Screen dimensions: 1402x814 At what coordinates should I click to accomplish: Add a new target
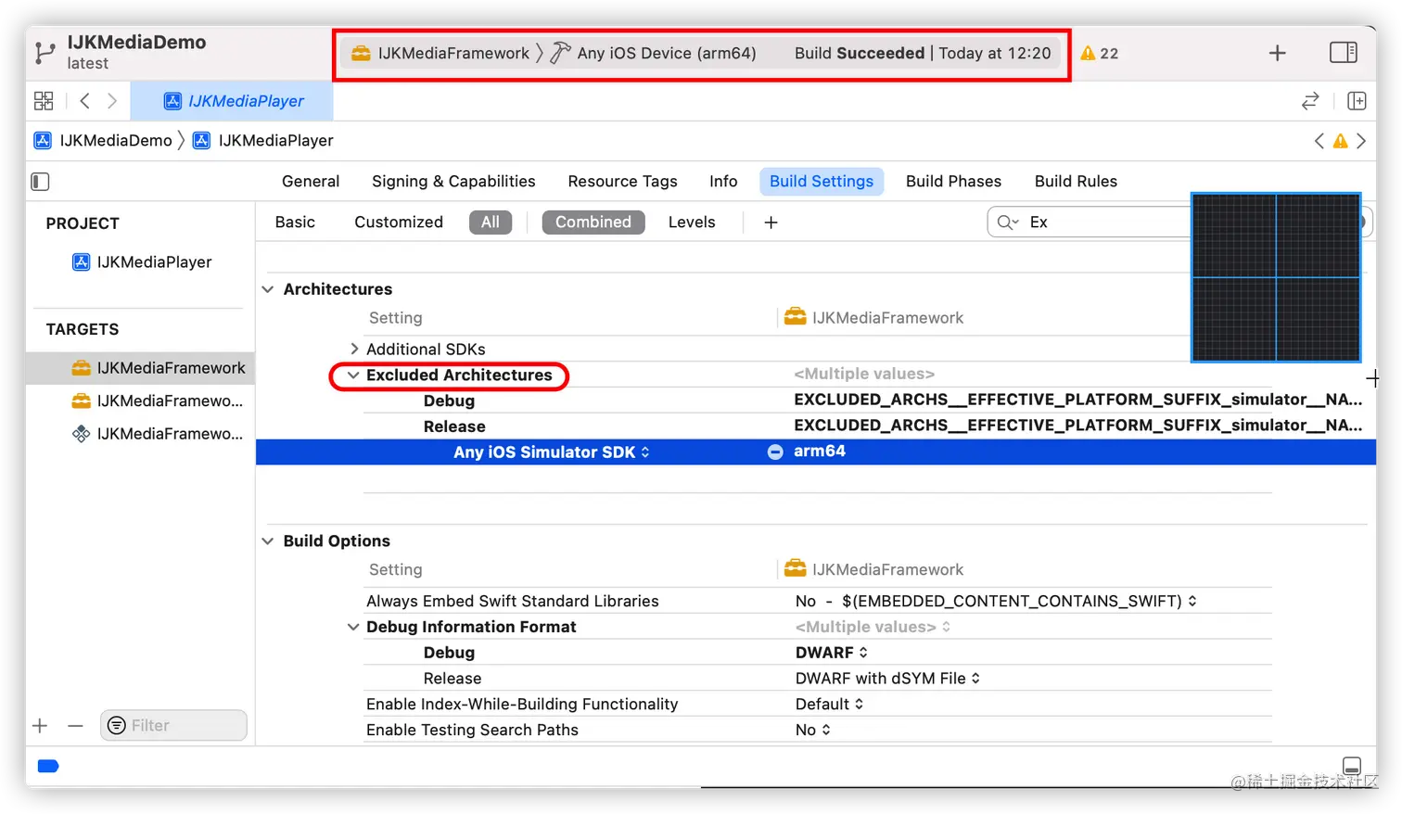pos(40,726)
